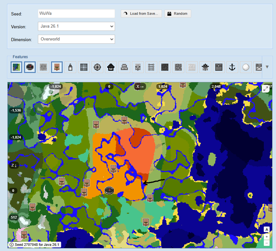Screen dimensions: 276x251
Task: Click into the Seed text field
Action: pos(76,13)
